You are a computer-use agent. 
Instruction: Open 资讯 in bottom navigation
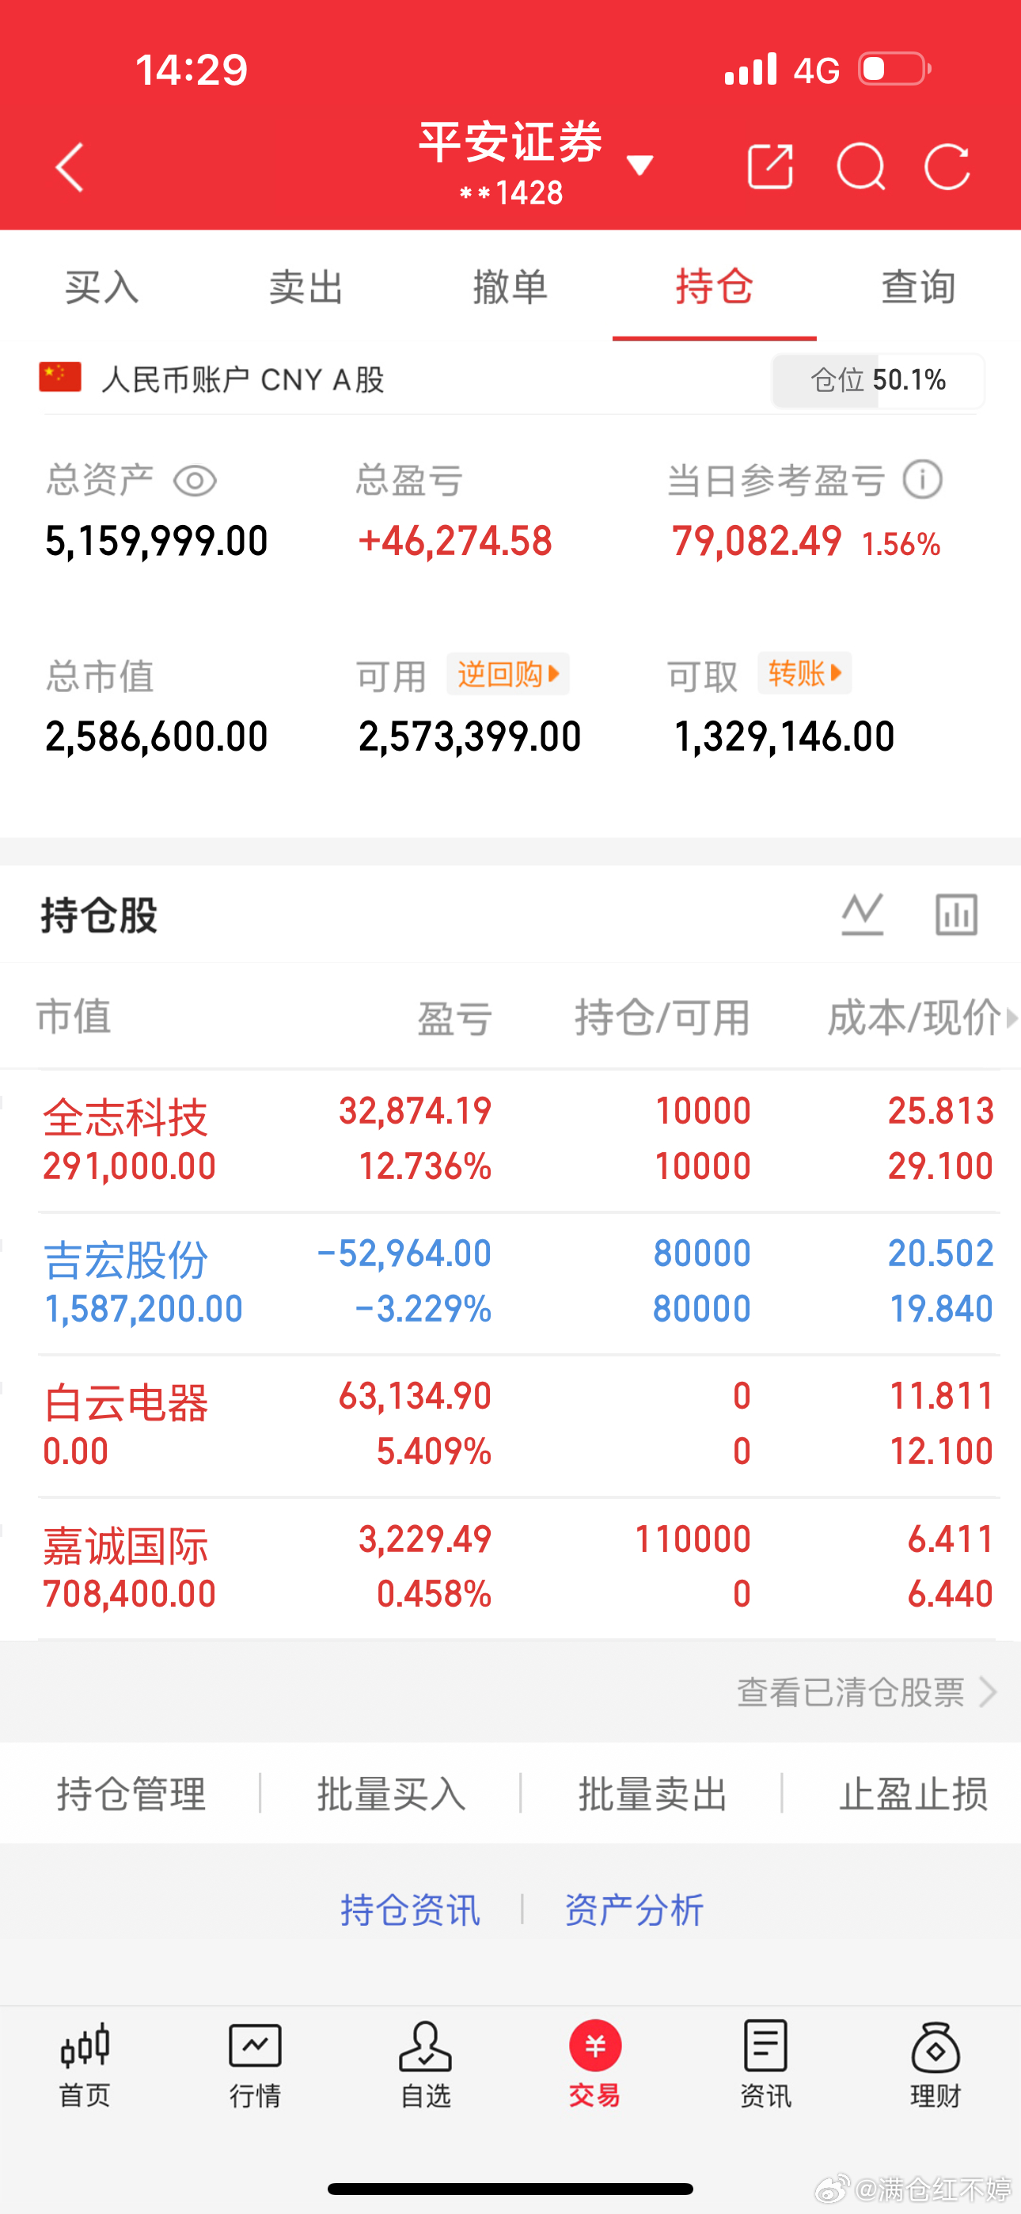pos(766,2064)
